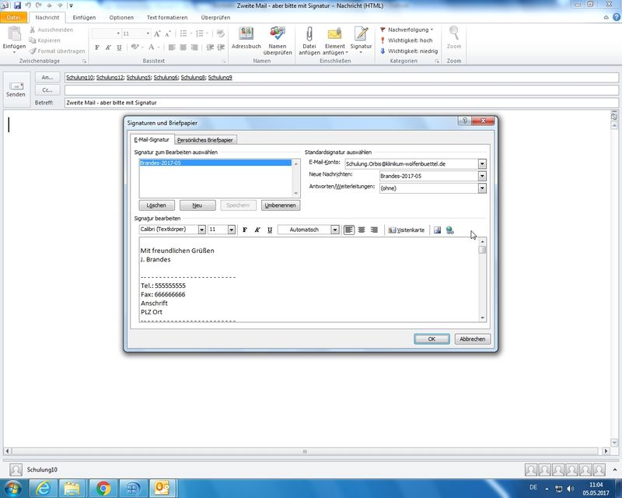Click the Neu signature button
Image resolution: width=622 pixels, height=498 pixels.
[x=197, y=205]
